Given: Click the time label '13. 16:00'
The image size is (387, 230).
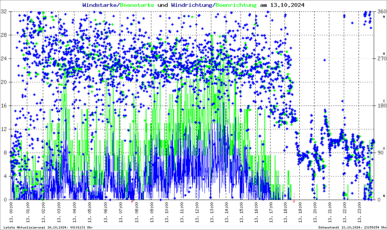Looking at the screenshot, I should [x=256, y=212].
